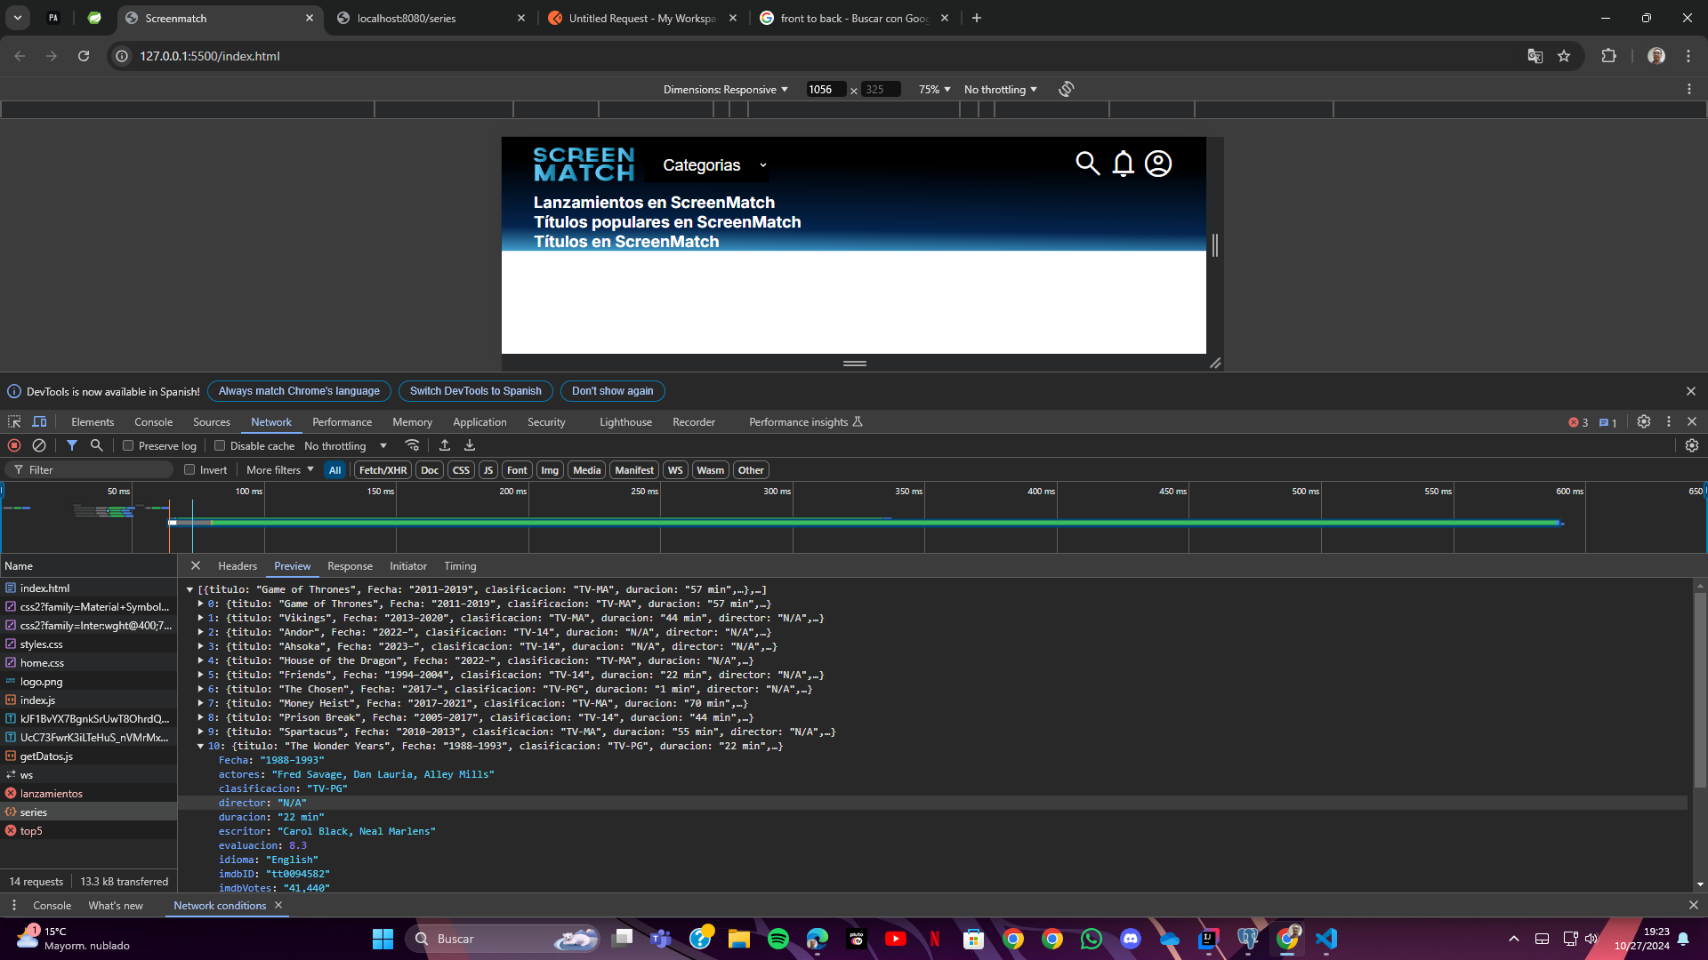Open WhatsApp from the taskbar

coord(1092,939)
